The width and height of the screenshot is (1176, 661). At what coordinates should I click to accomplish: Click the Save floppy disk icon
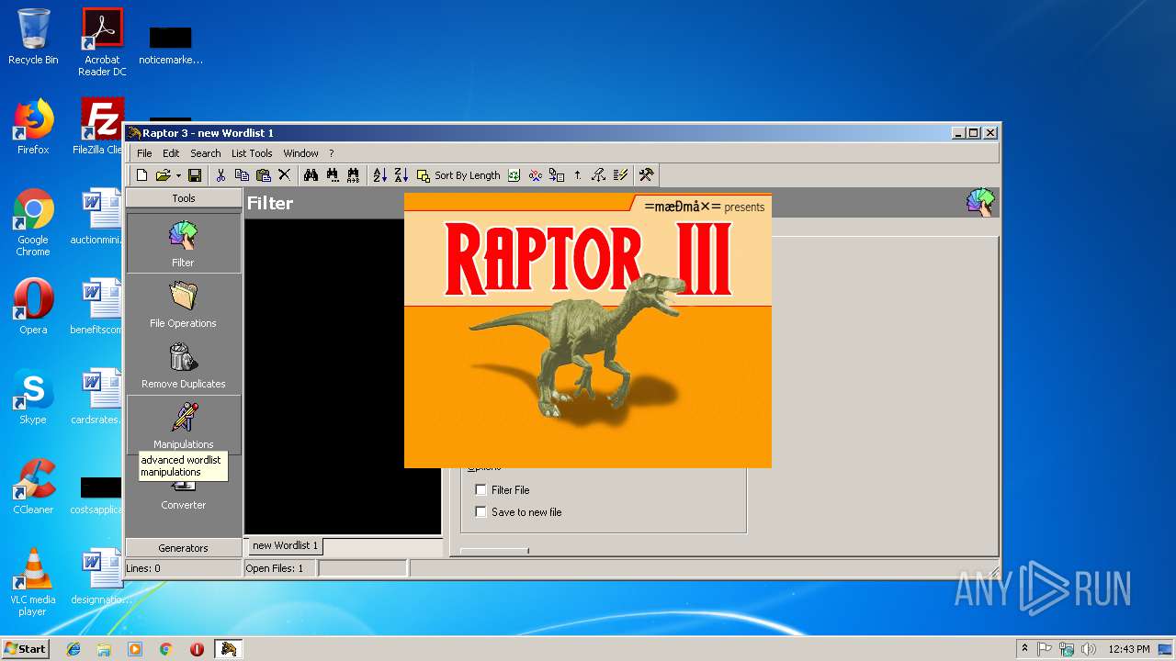pyautogui.click(x=195, y=175)
